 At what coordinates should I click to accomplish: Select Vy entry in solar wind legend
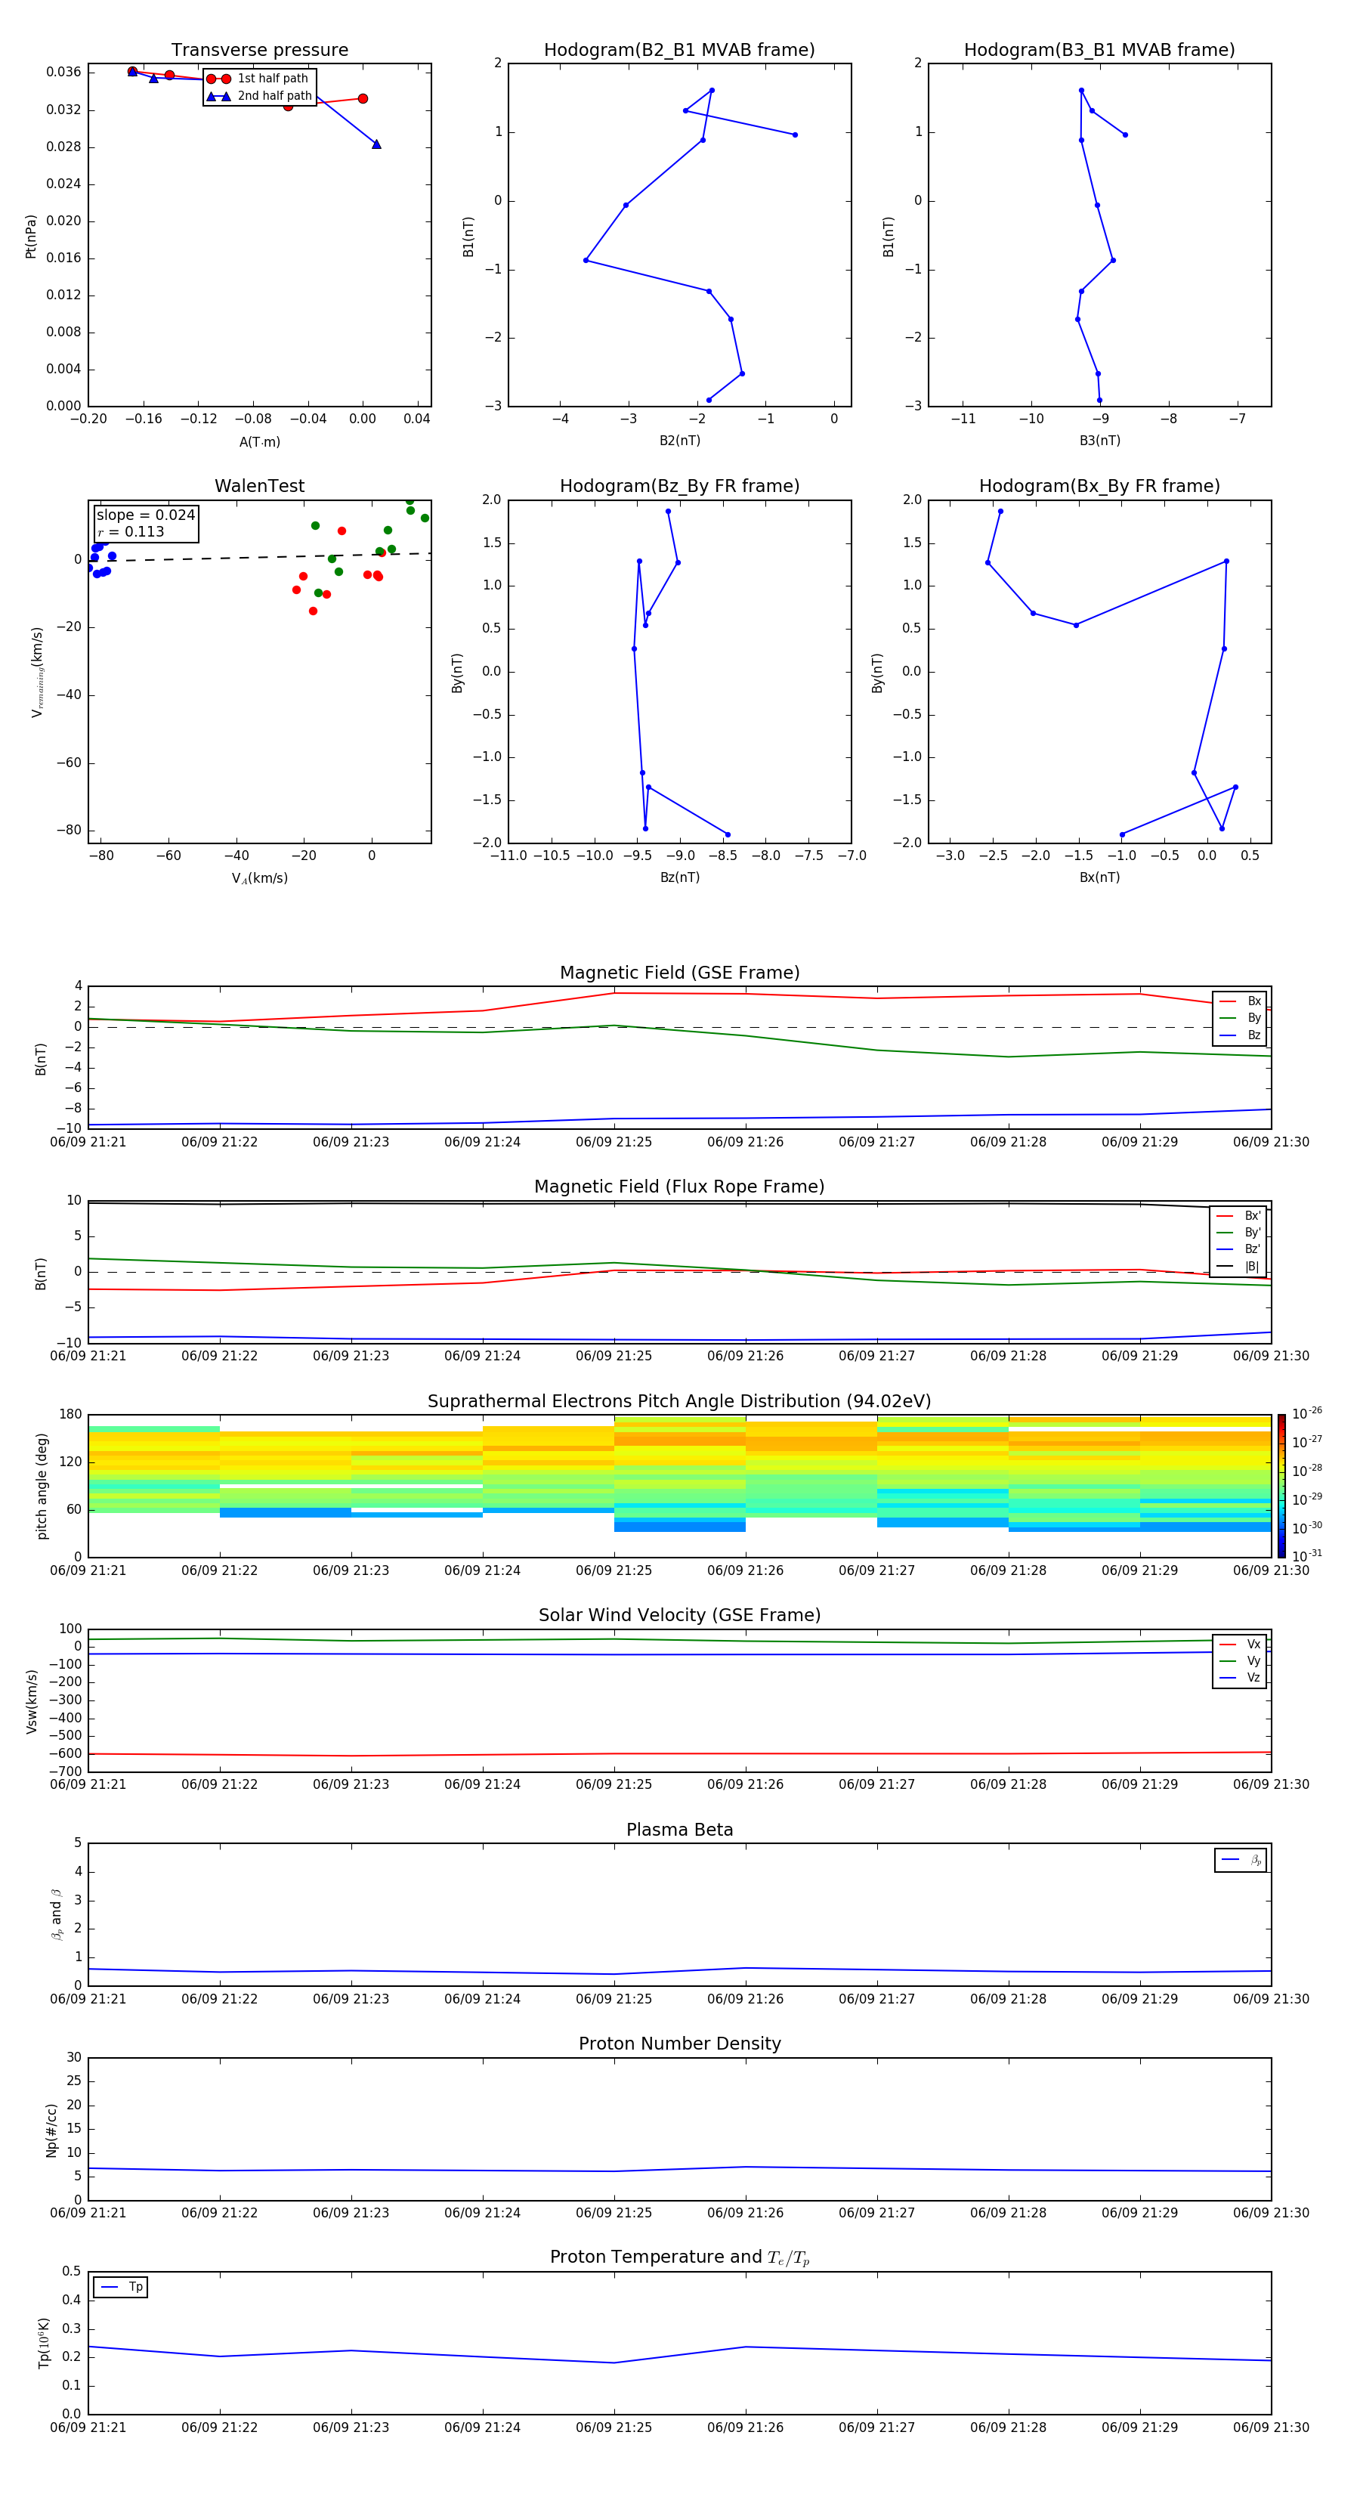coord(1240,1661)
